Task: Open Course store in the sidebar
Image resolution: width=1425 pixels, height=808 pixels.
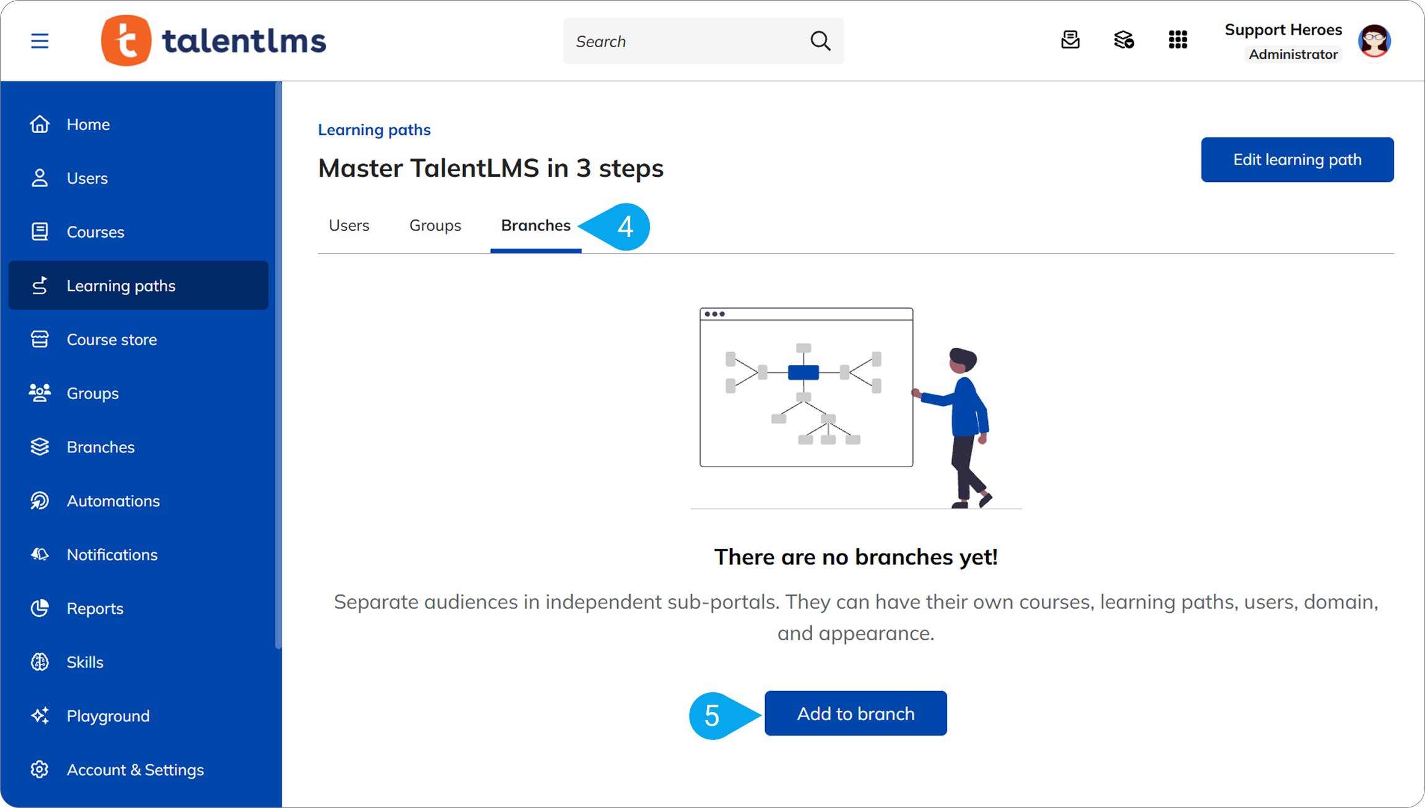Action: 139,339
